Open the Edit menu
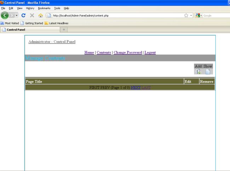Screen dimensions: 230x171 click(x=11, y=8)
